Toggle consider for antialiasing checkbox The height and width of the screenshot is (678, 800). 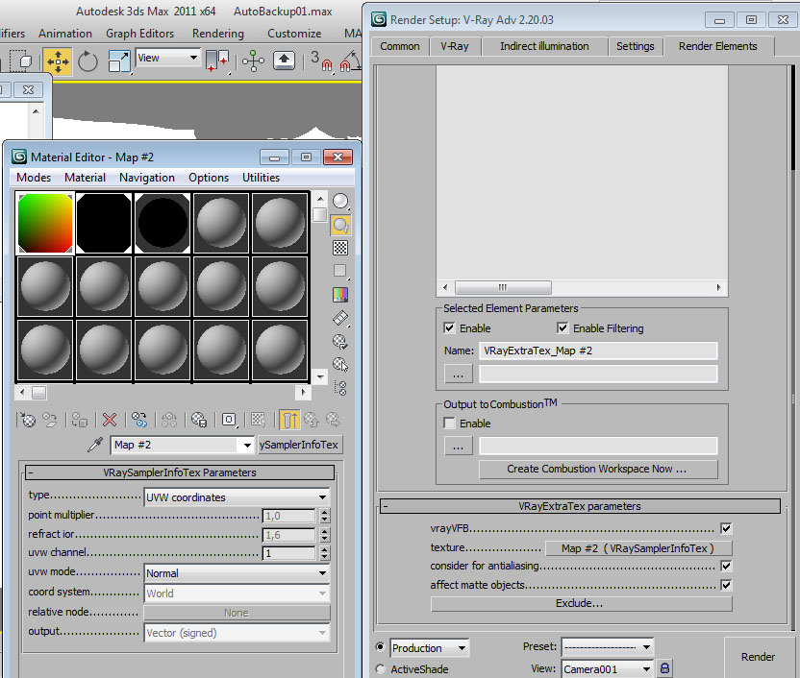pos(726,566)
